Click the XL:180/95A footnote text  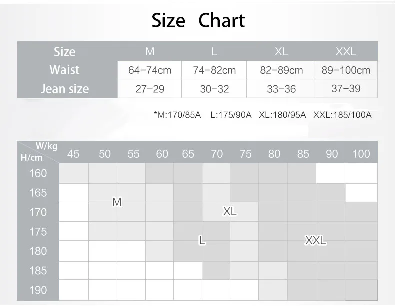pyautogui.click(x=282, y=115)
